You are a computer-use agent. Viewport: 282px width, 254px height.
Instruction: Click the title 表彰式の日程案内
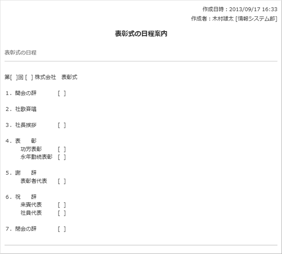click(x=141, y=34)
